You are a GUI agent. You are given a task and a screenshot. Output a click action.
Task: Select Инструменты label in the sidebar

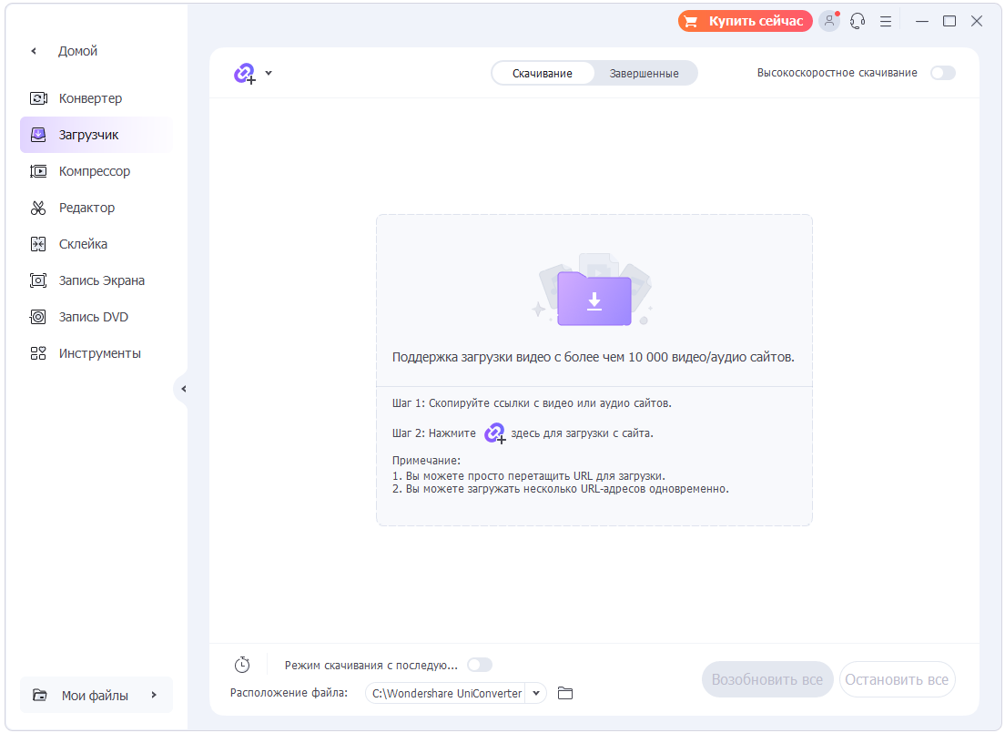(x=100, y=353)
